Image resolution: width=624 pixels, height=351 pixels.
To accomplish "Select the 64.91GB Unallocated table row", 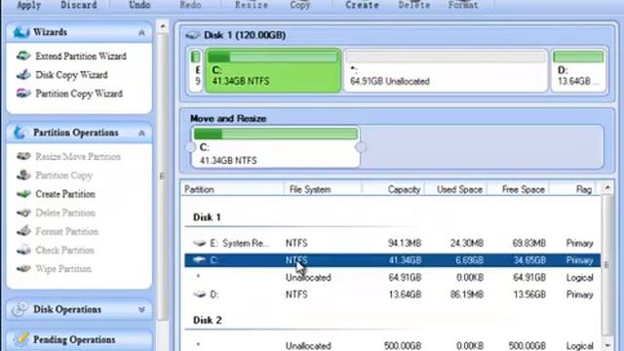I will click(x=392, y=277).
